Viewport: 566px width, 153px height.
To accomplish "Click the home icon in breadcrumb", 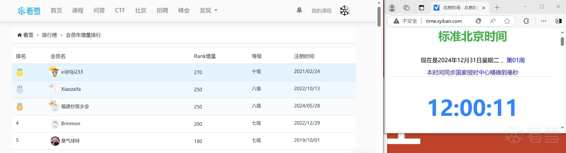I will coord(19,35).
